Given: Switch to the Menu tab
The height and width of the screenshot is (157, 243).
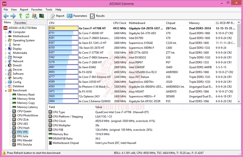Looking at the screenshot, I should tap(7, 22).
